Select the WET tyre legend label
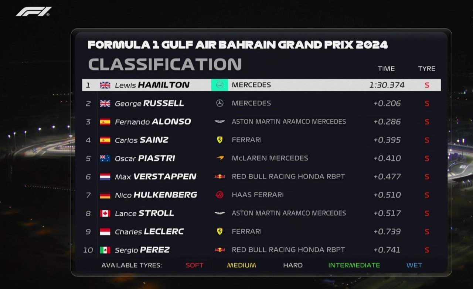This screenshot has height=289, width=473. click(414, 265)
